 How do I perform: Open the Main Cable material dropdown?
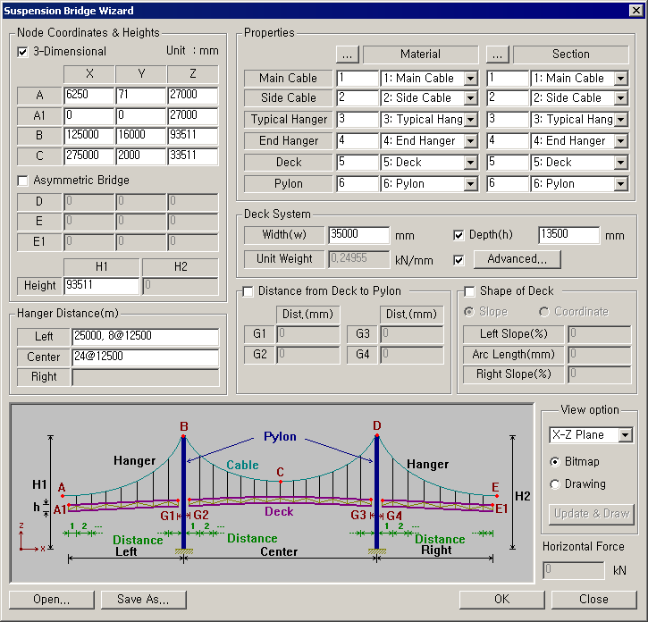470,79
